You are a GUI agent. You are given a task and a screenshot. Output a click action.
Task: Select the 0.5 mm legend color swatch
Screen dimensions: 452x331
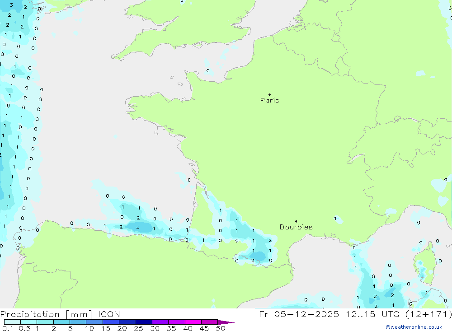tap(29, 322)
